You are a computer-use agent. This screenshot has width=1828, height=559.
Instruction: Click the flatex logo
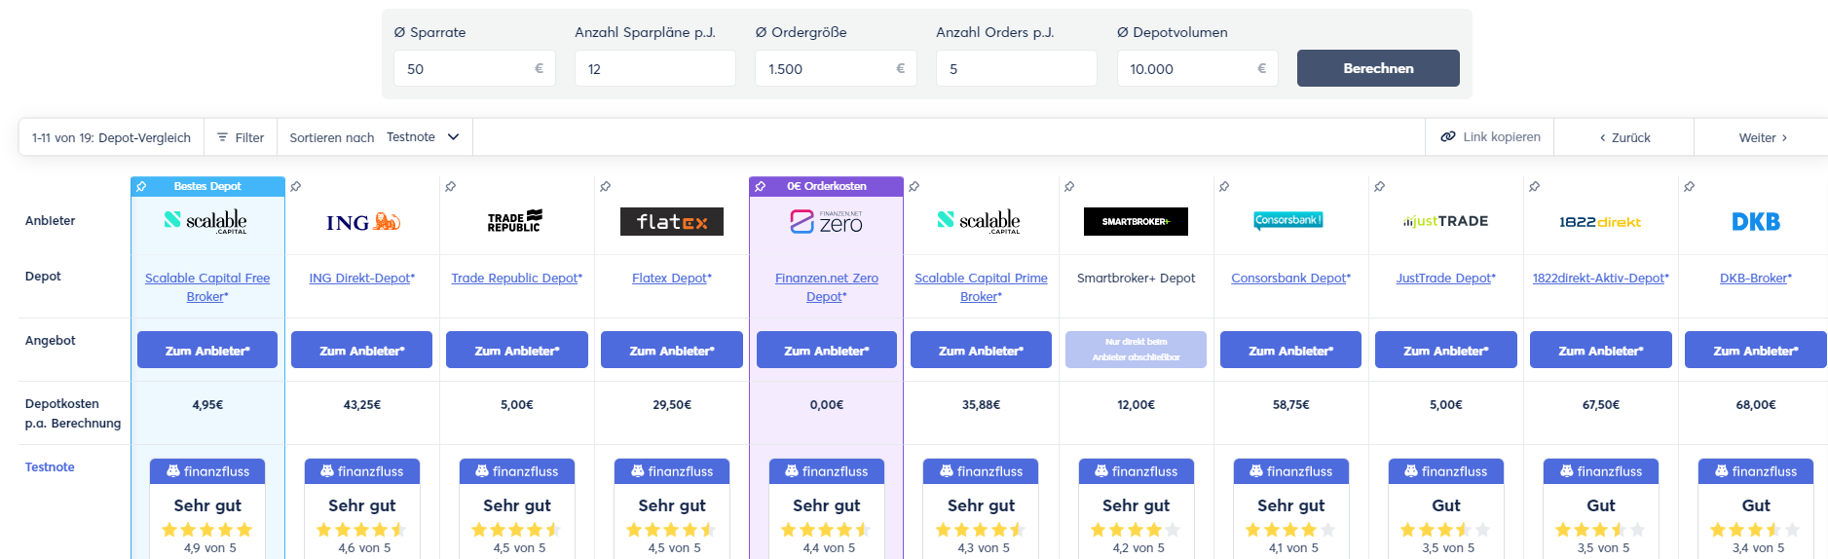tap(672, 221)
